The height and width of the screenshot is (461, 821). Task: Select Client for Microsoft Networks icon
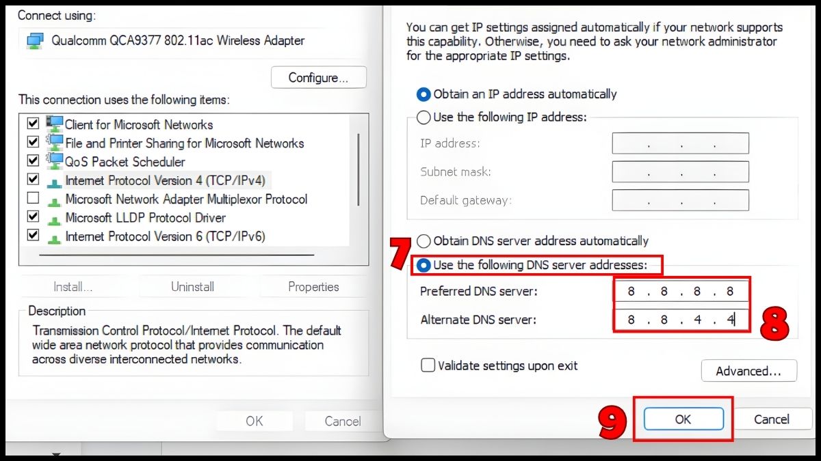[x=54, y=124]
